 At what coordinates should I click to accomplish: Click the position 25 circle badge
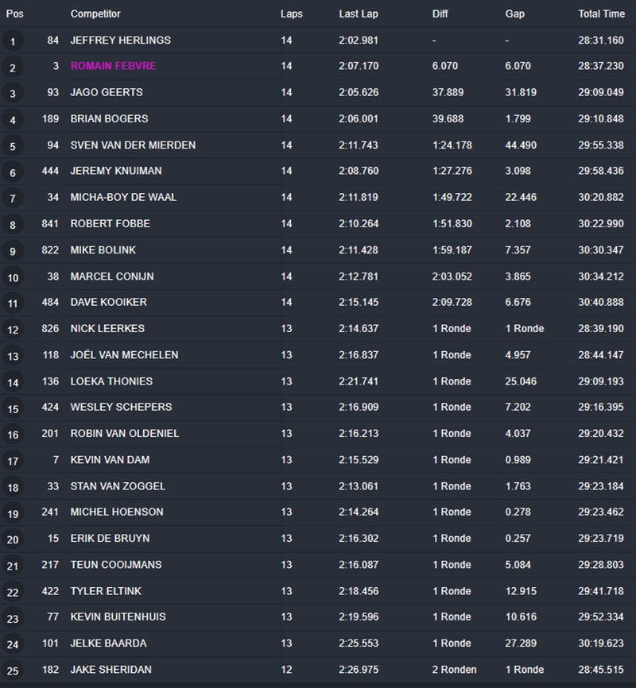(13, 671)
